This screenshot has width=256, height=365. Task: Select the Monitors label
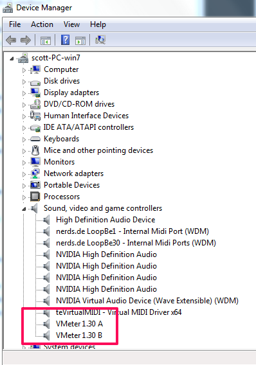(59, 162)
